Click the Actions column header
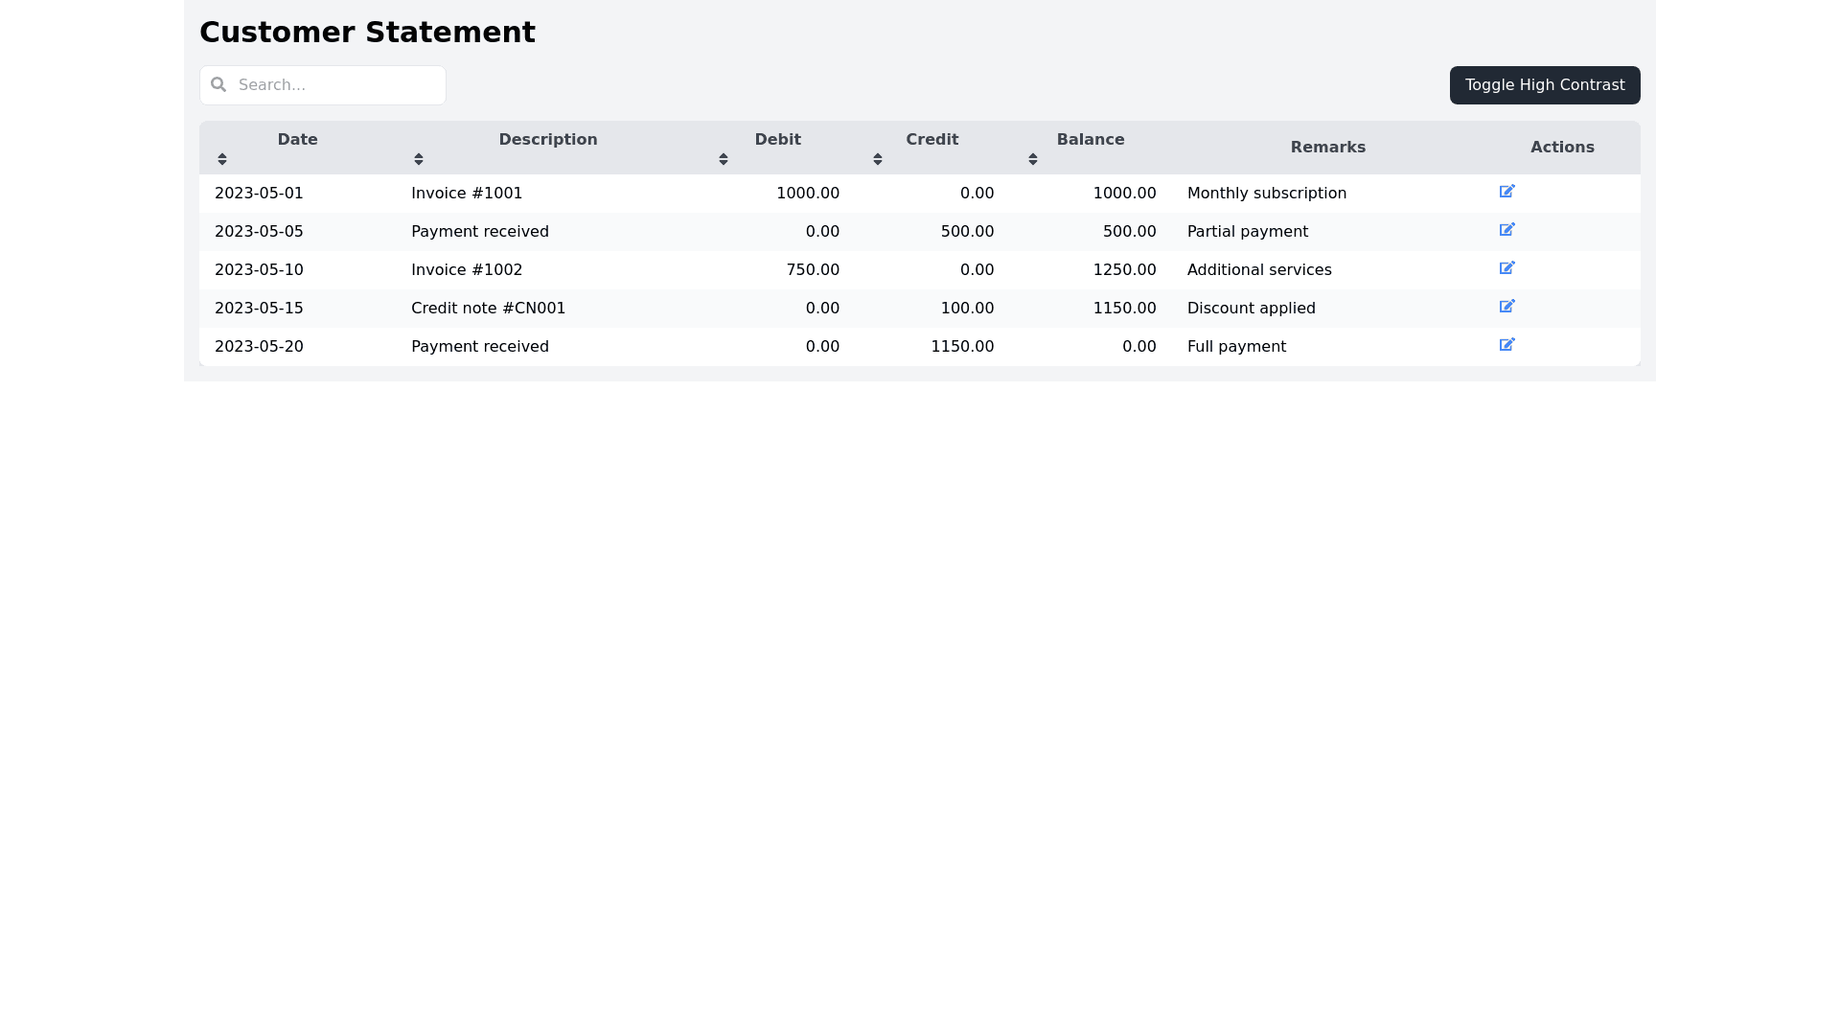Viewport: 1840px width, 1035px height. coord(1561,148)
